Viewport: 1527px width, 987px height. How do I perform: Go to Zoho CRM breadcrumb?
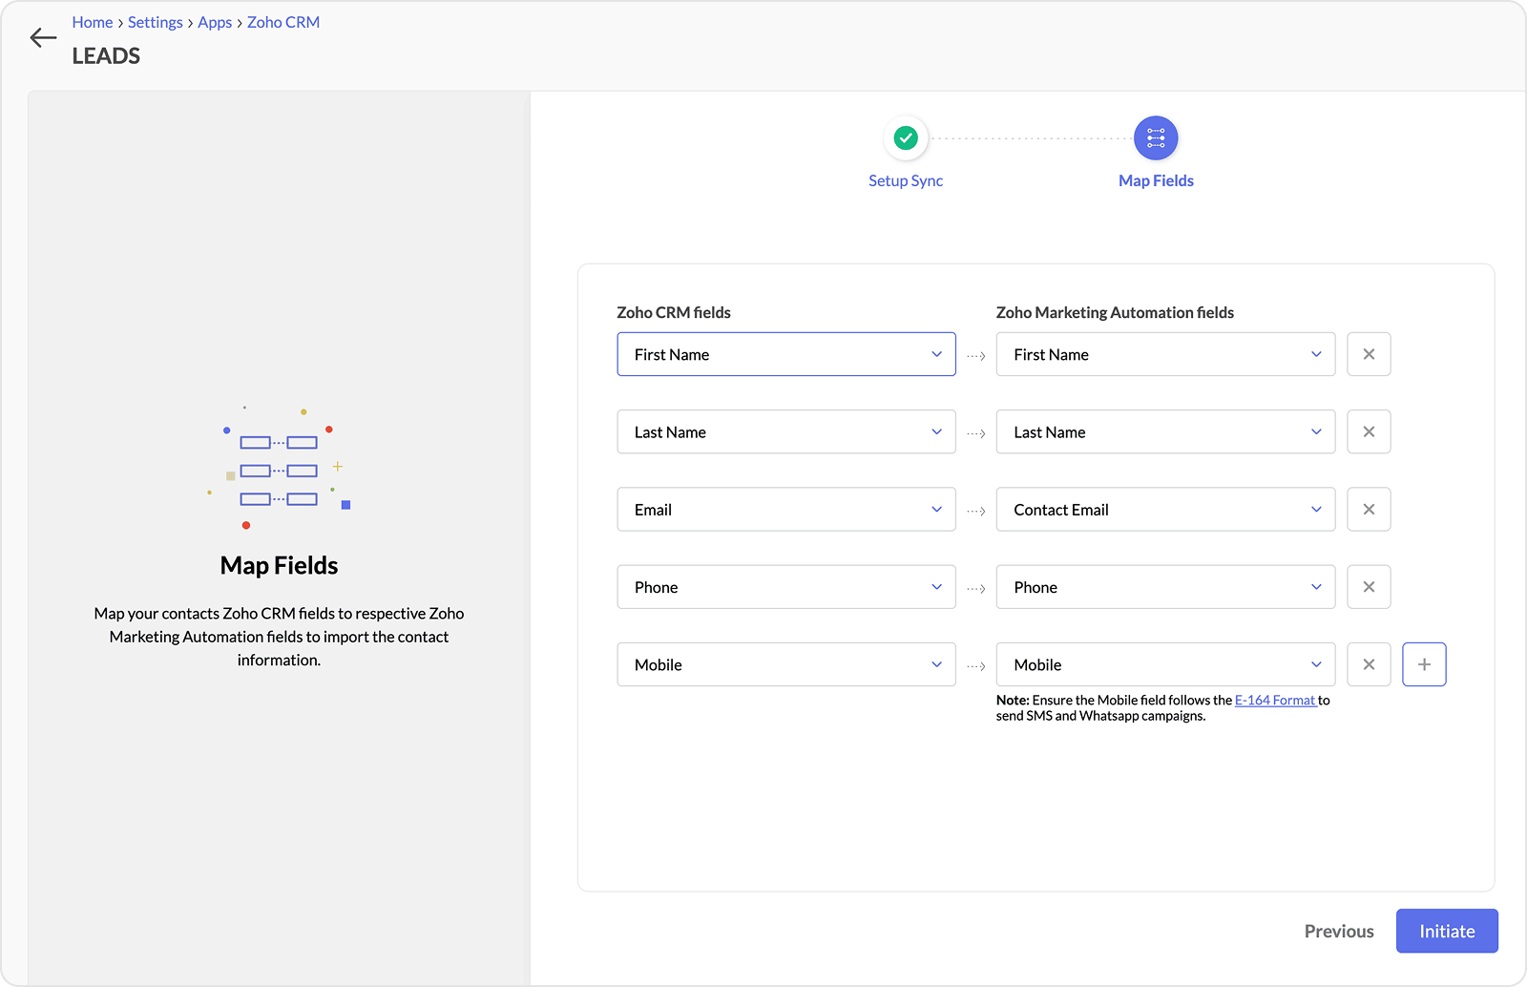pos(283,22)
